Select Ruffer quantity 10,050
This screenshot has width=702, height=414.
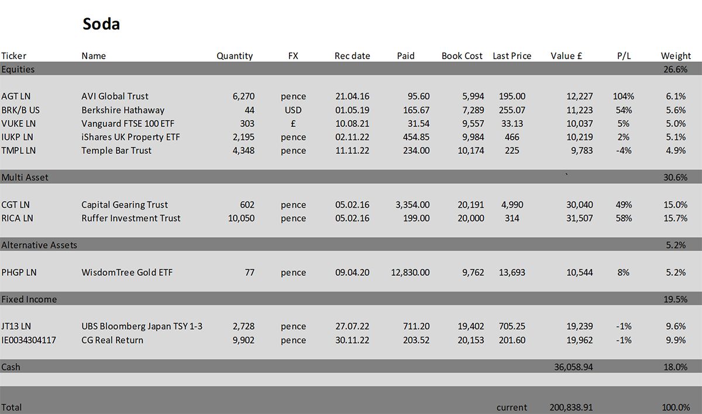[241, 218]
